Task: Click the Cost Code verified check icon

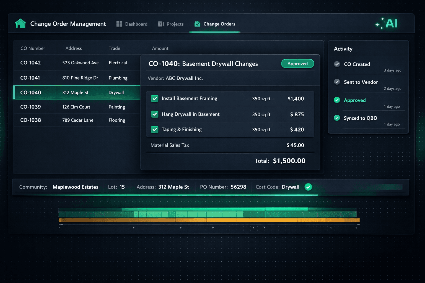Action: [x=308, y=187]
